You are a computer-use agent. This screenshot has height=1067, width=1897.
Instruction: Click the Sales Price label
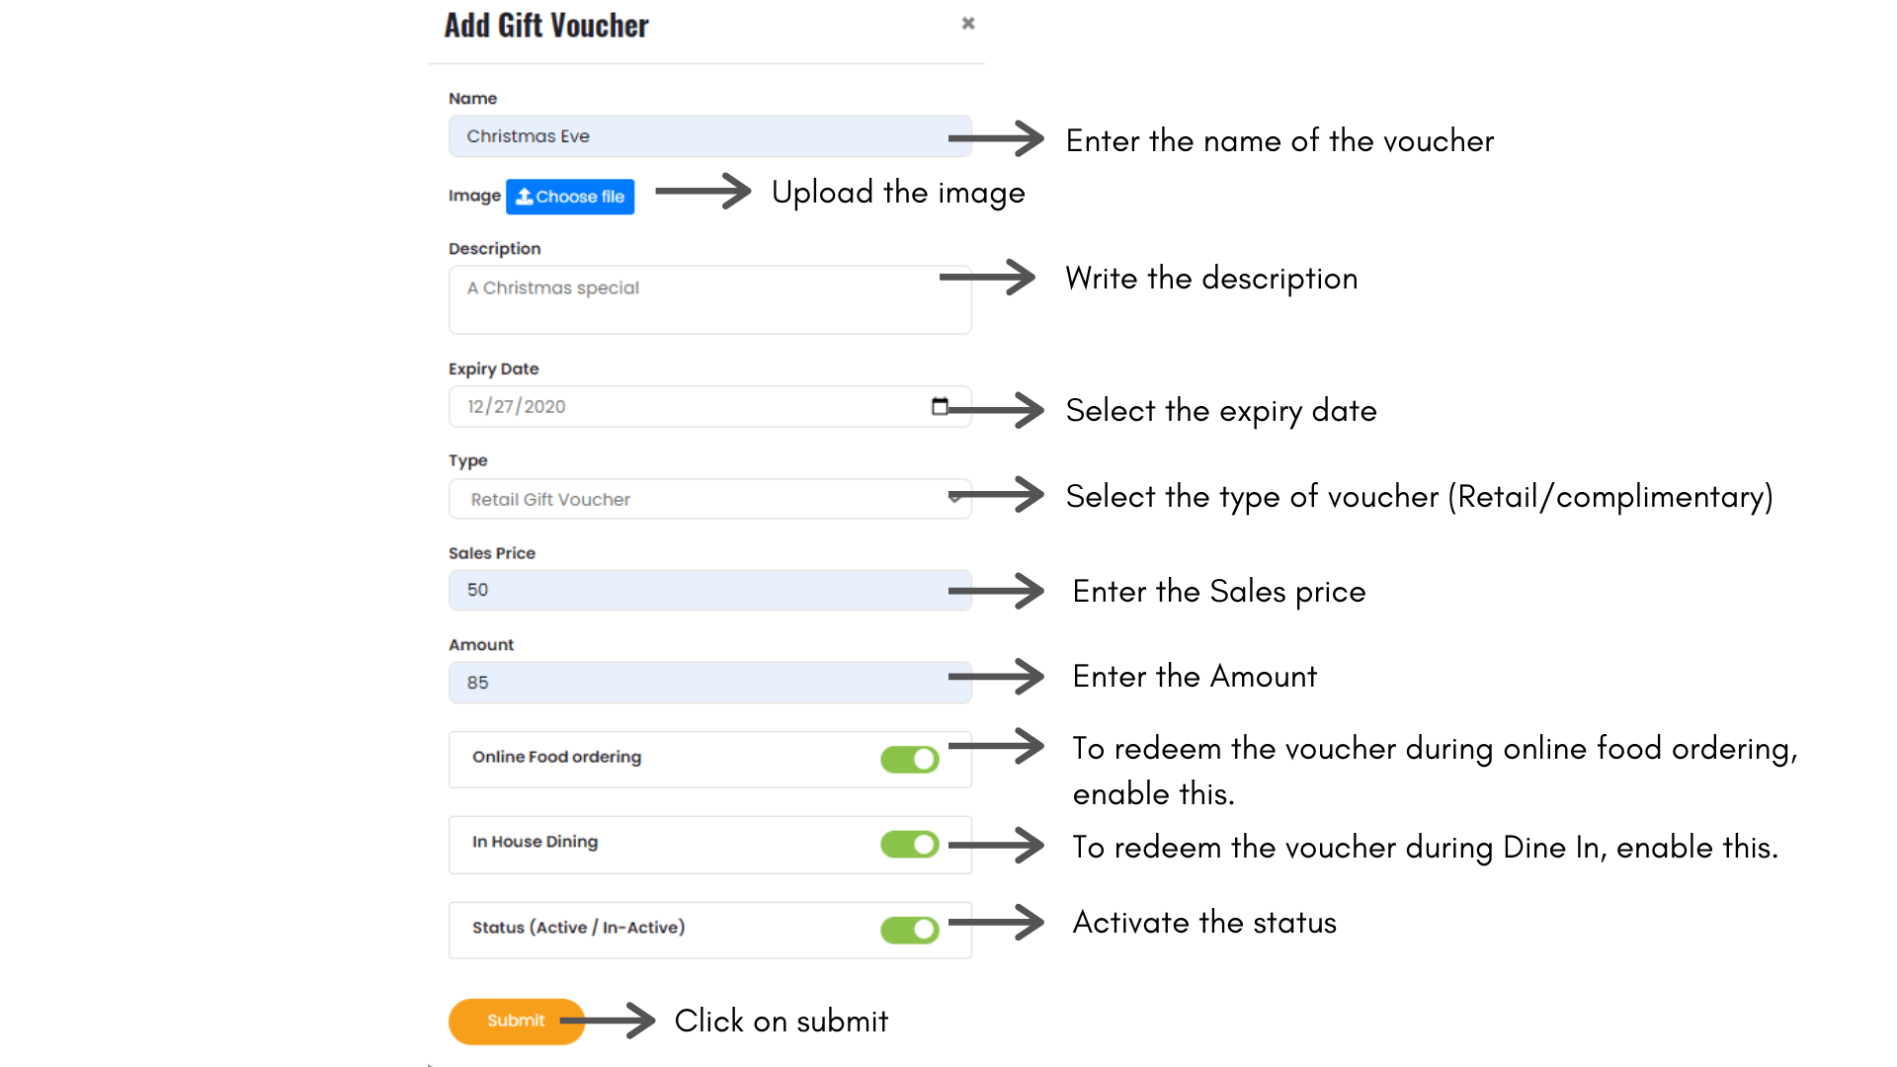point(491,553)
